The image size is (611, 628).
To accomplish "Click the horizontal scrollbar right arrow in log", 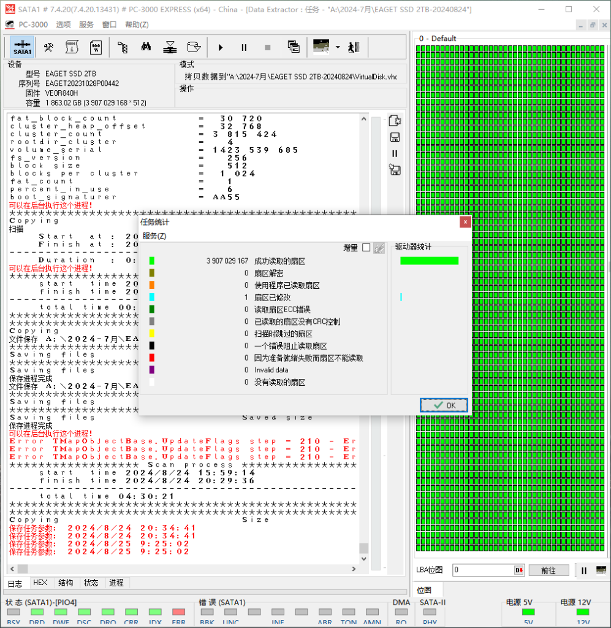I will coord(354,569).
